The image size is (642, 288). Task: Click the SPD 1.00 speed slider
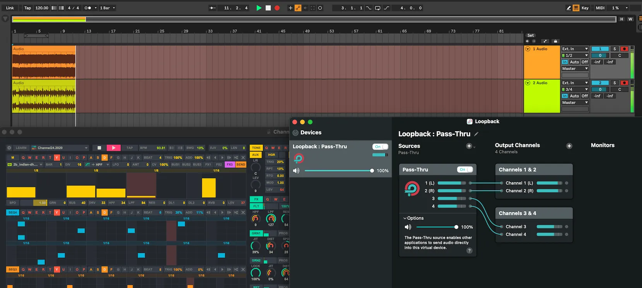click(x=33, y=203)
